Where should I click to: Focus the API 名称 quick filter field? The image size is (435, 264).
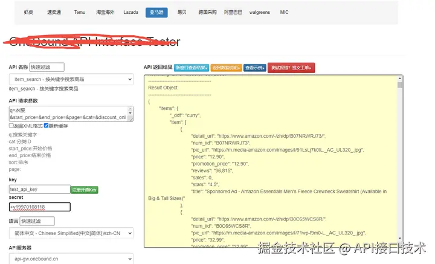(47, 67)
